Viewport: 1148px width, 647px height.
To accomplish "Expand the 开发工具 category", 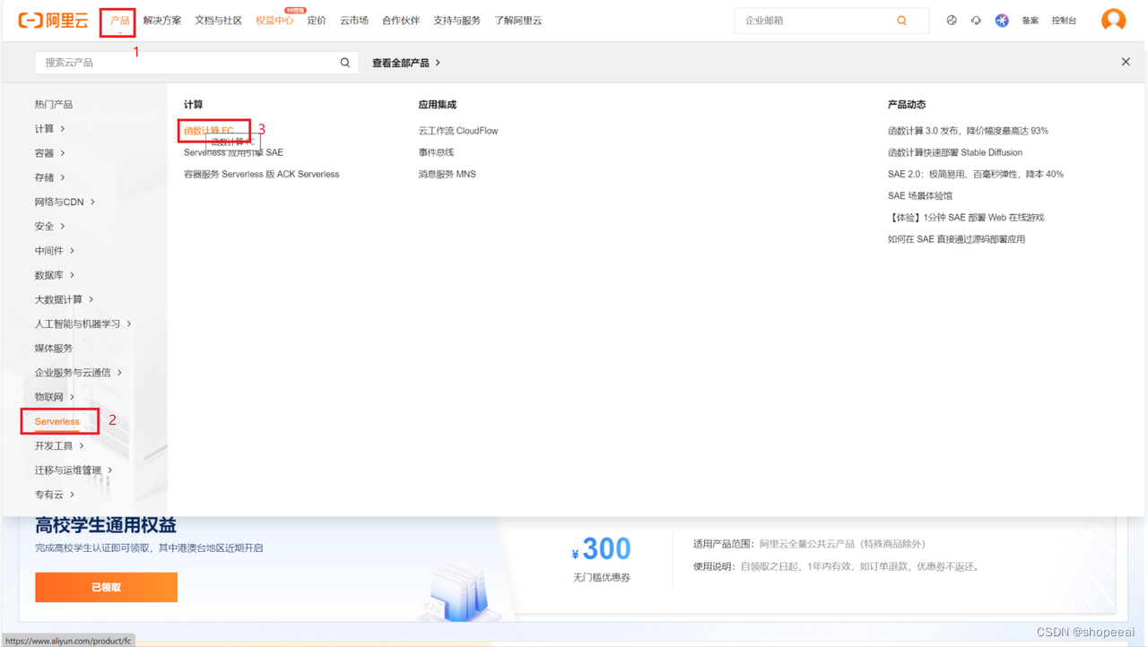I will [59, 445].
